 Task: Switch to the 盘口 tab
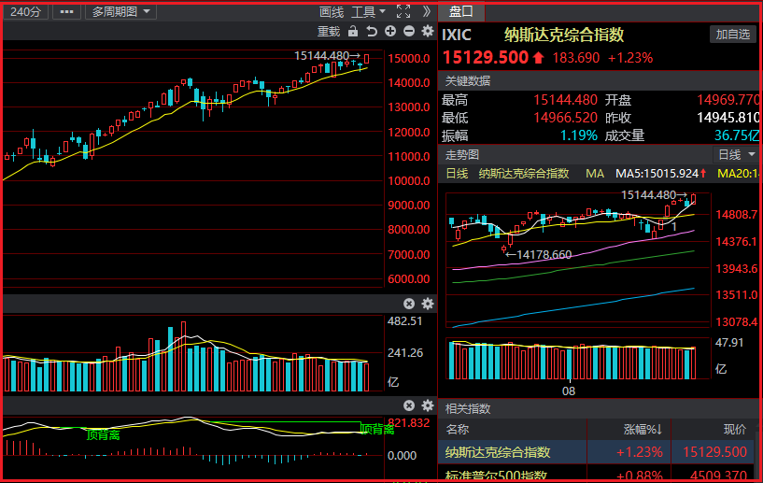[x=461, y=11]
